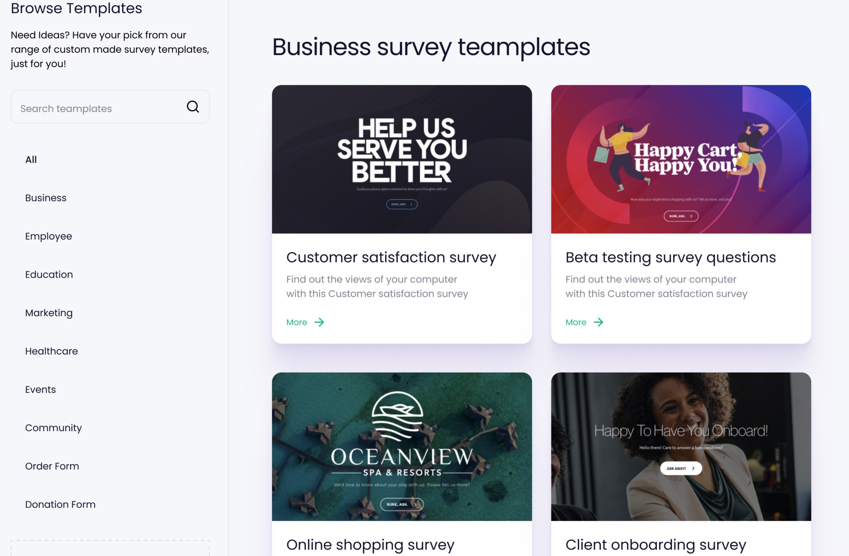Open the Education templates section
Image resolution: width=849 pixels, height=556 pixels.
[49, 274]
